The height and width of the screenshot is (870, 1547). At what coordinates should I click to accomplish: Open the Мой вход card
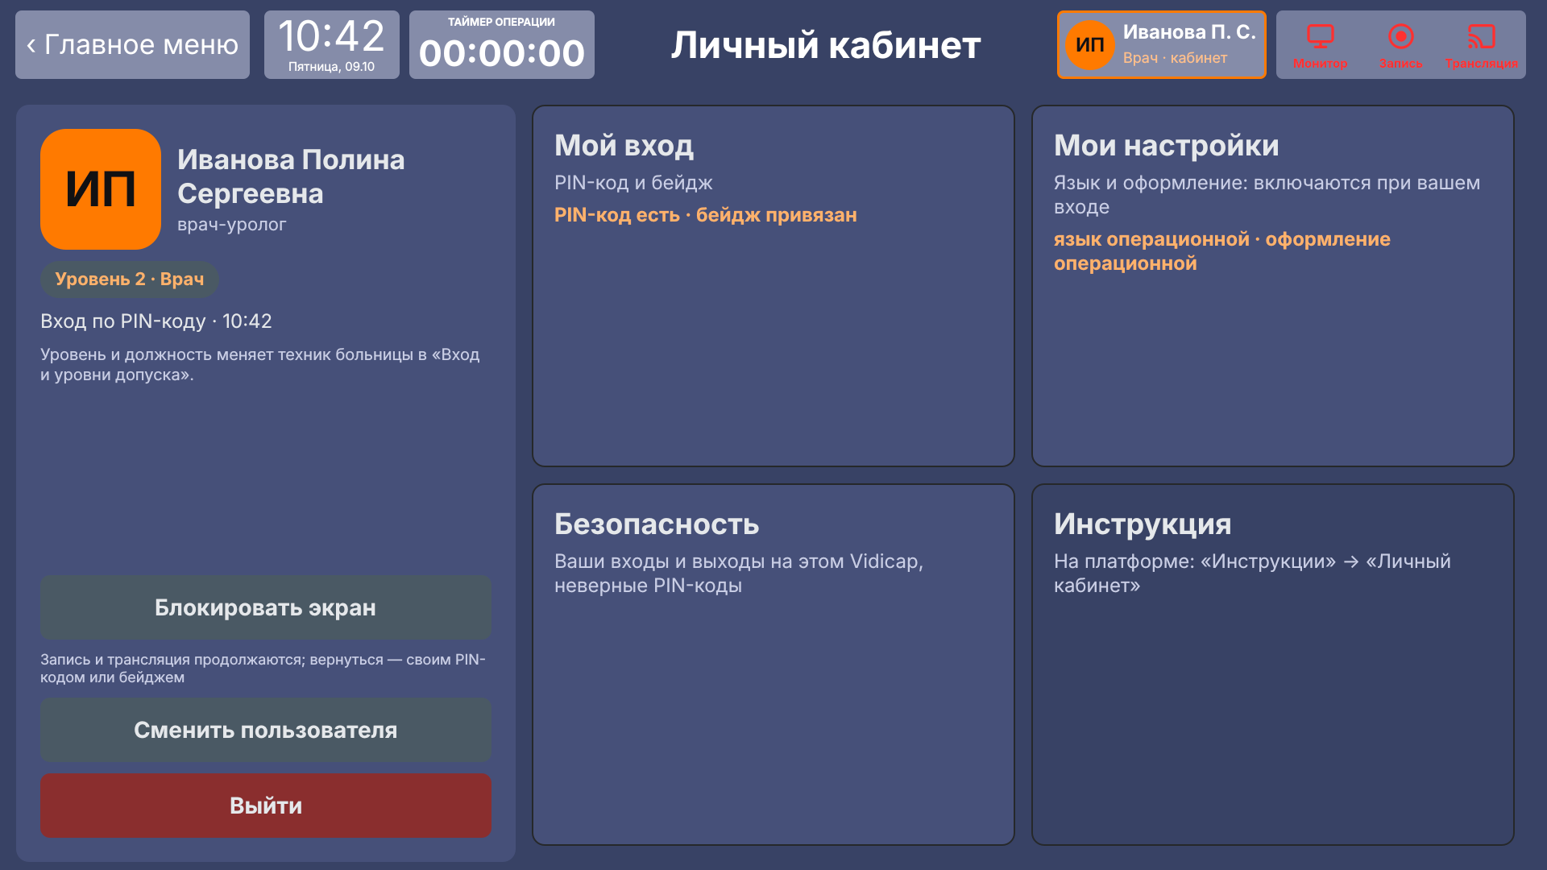click(773, 286)
